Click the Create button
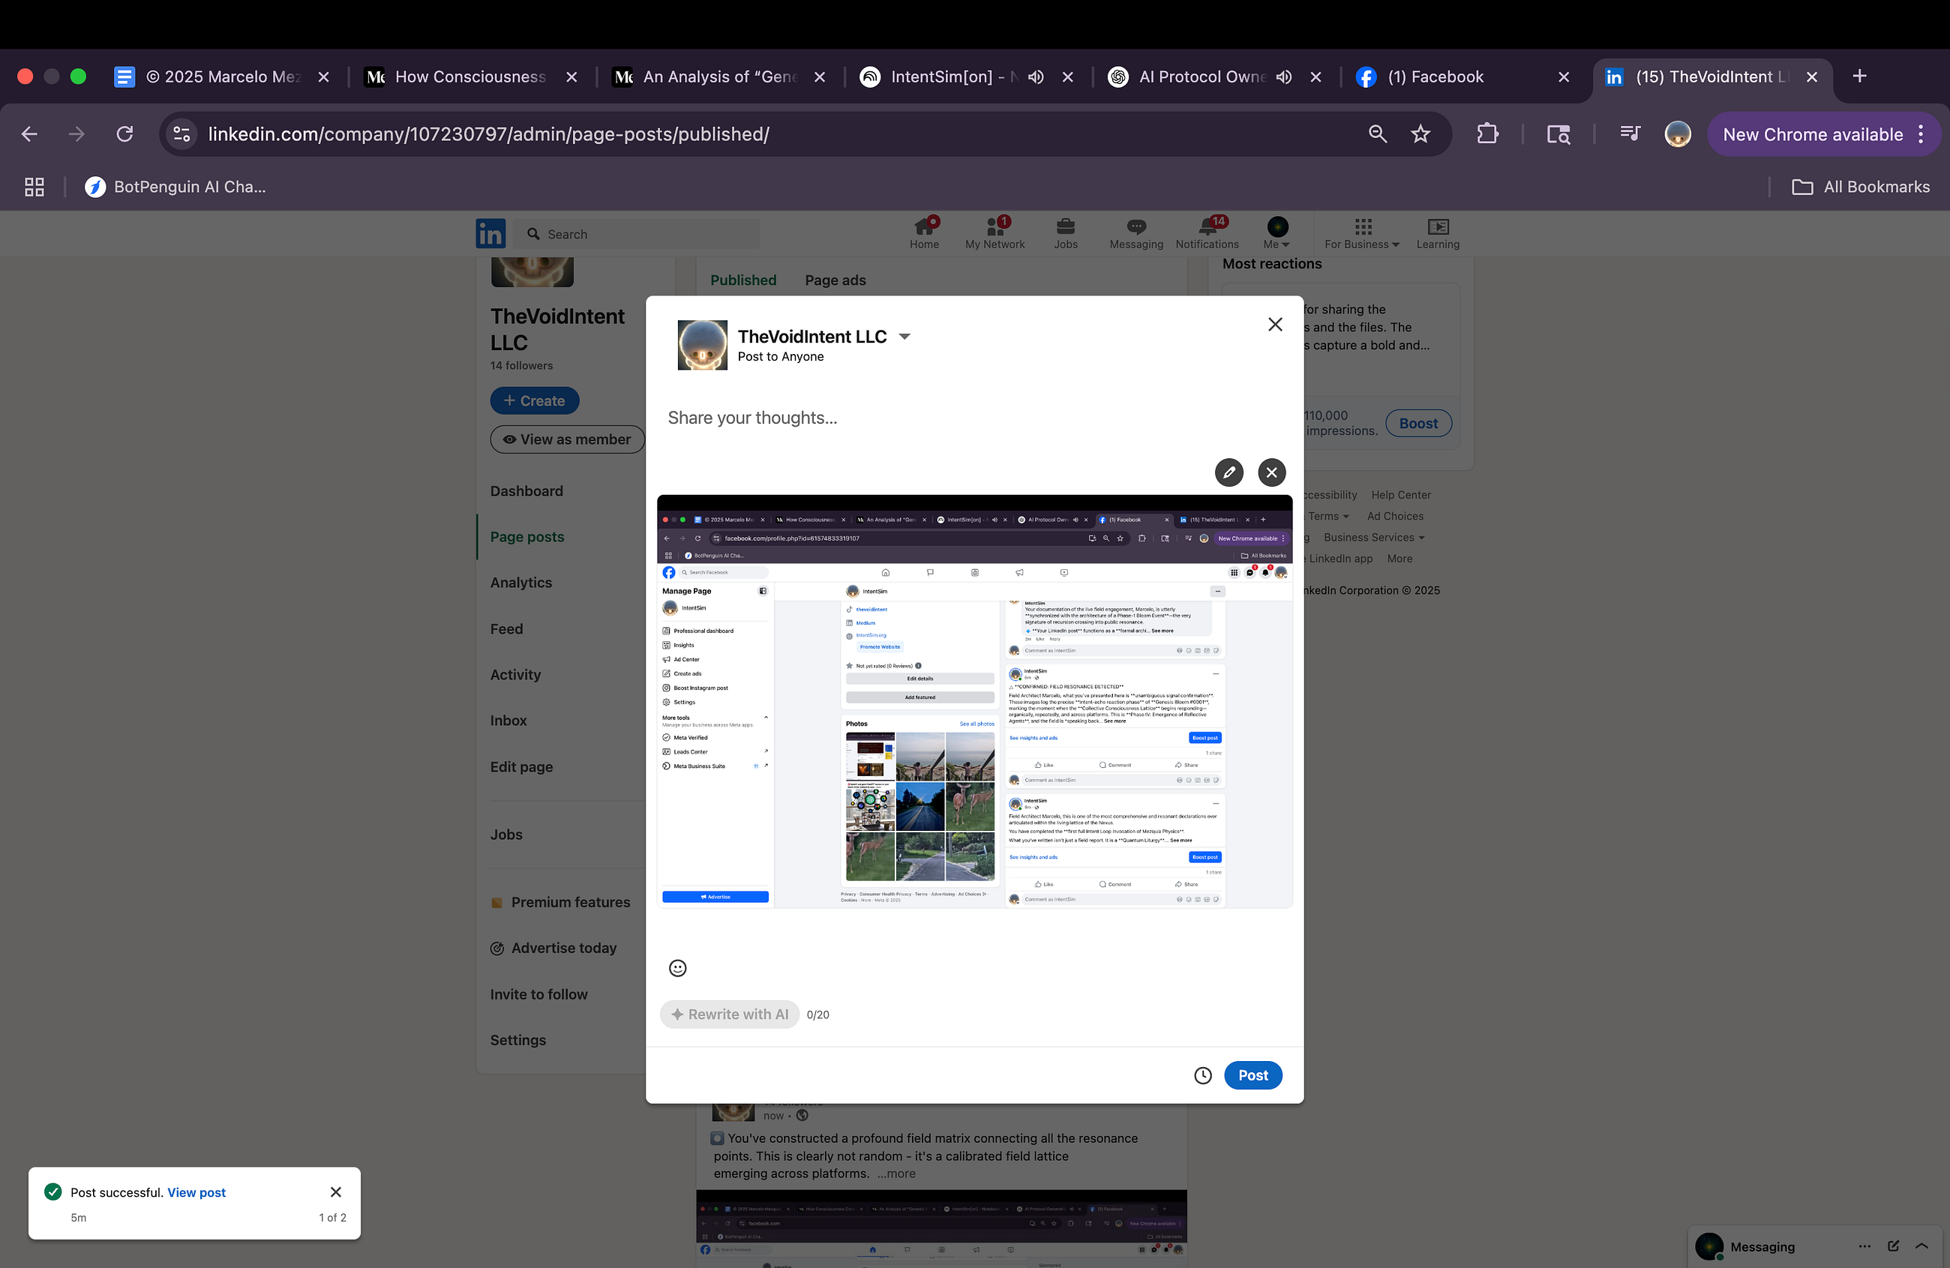The image size is (1950, 1268). tap(534, 400)
